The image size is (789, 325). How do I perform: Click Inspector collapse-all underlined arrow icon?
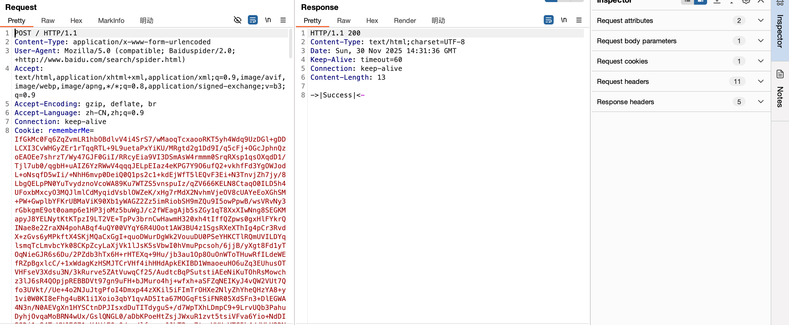pyautogui.click(x=717, y=2)
